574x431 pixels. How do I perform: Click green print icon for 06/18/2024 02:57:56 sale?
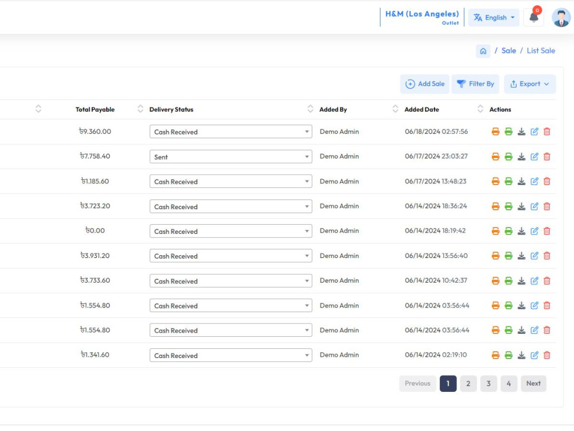point(509,132)
